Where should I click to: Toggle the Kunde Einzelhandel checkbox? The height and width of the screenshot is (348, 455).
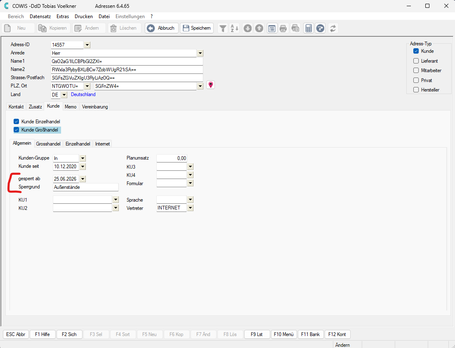[x=16, y=122]
